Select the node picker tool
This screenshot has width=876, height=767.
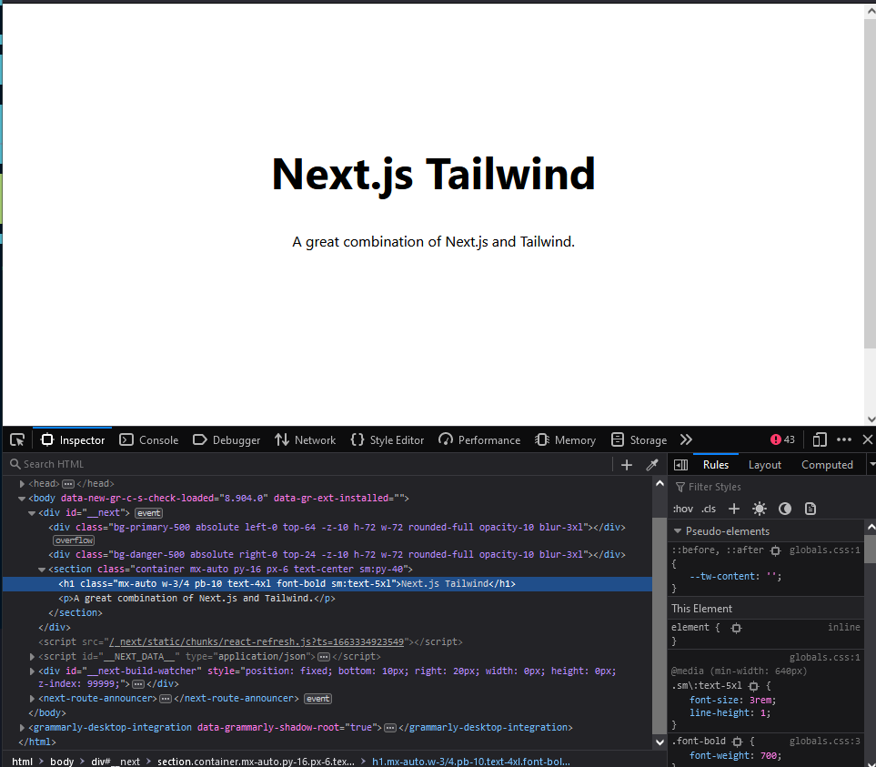[x=16, y=439]
